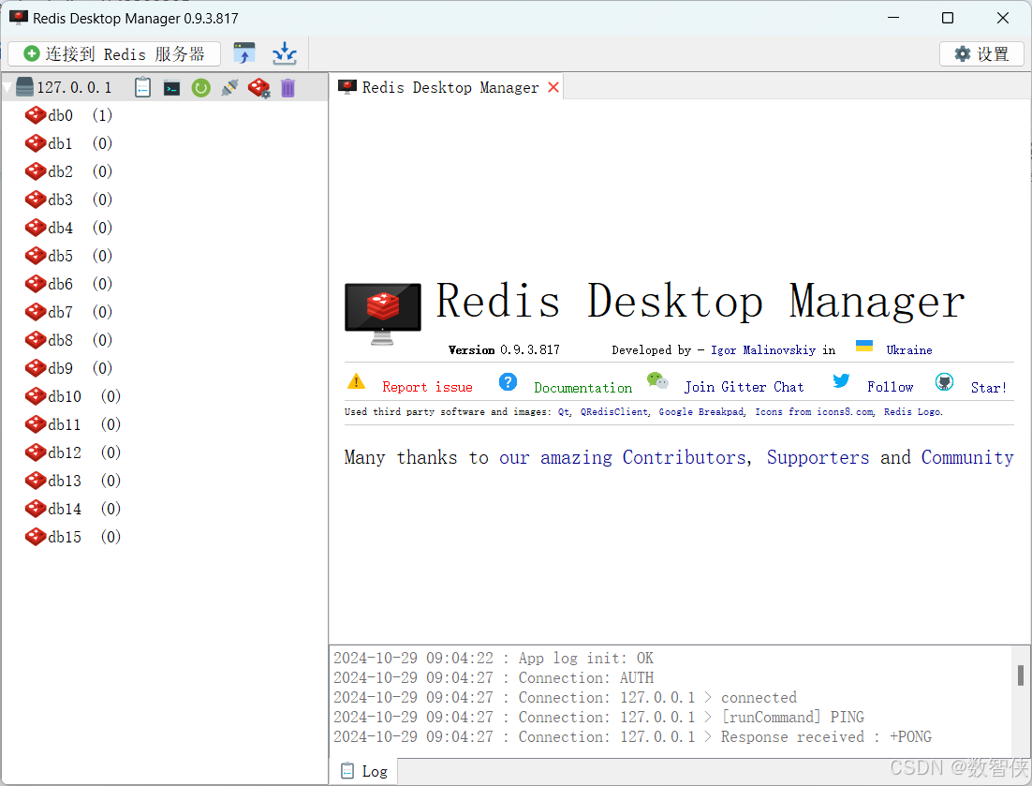Image resolution: width=1032 pixels, height=786 pixels.
Task: Delete the connection with the trash icon
Action: [x=288, y=87]
